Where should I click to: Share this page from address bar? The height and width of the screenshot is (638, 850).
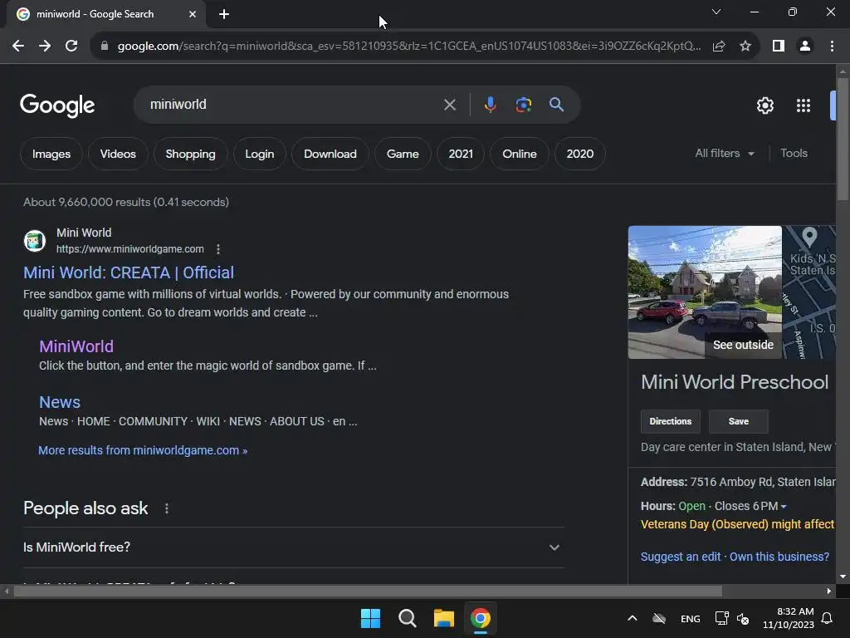tap(719, 47)
